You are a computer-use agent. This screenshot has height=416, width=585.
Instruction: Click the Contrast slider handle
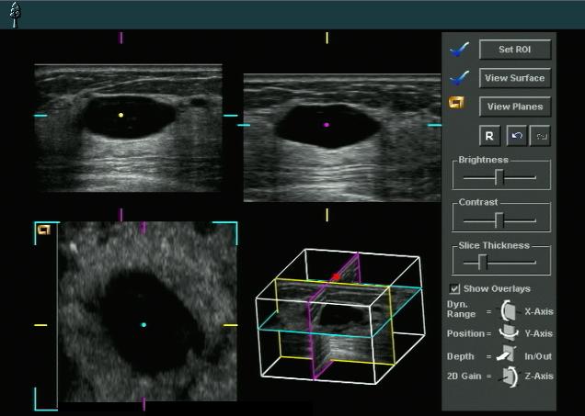(499, 220)
